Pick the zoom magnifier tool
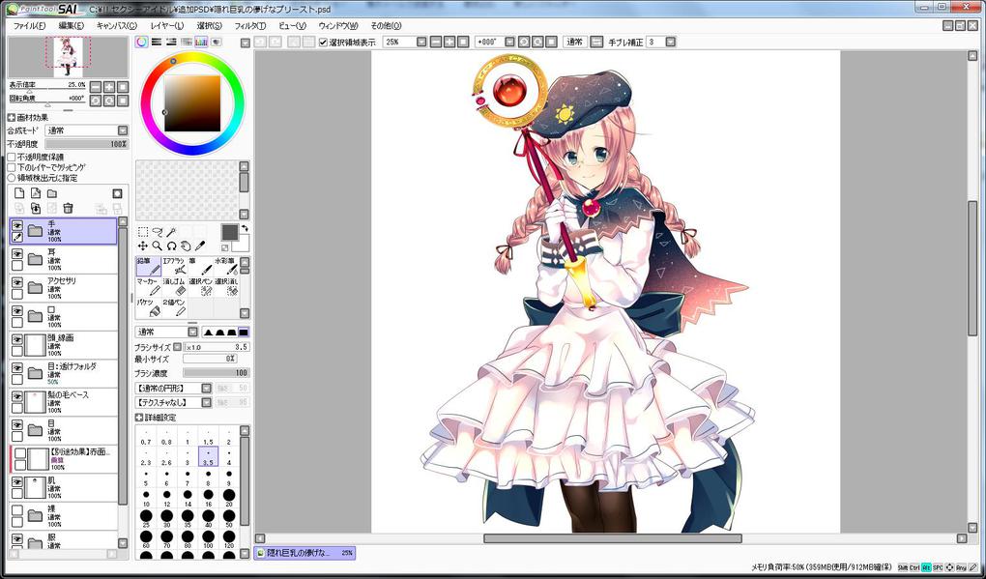986x579 pixels. [x=158, y=246]
